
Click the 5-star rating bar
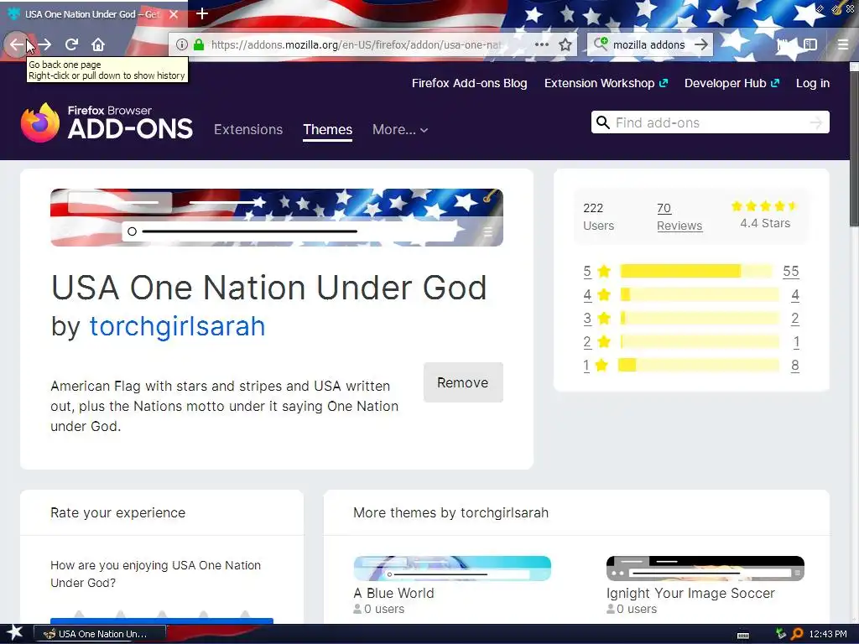click(x=697, y=271)
